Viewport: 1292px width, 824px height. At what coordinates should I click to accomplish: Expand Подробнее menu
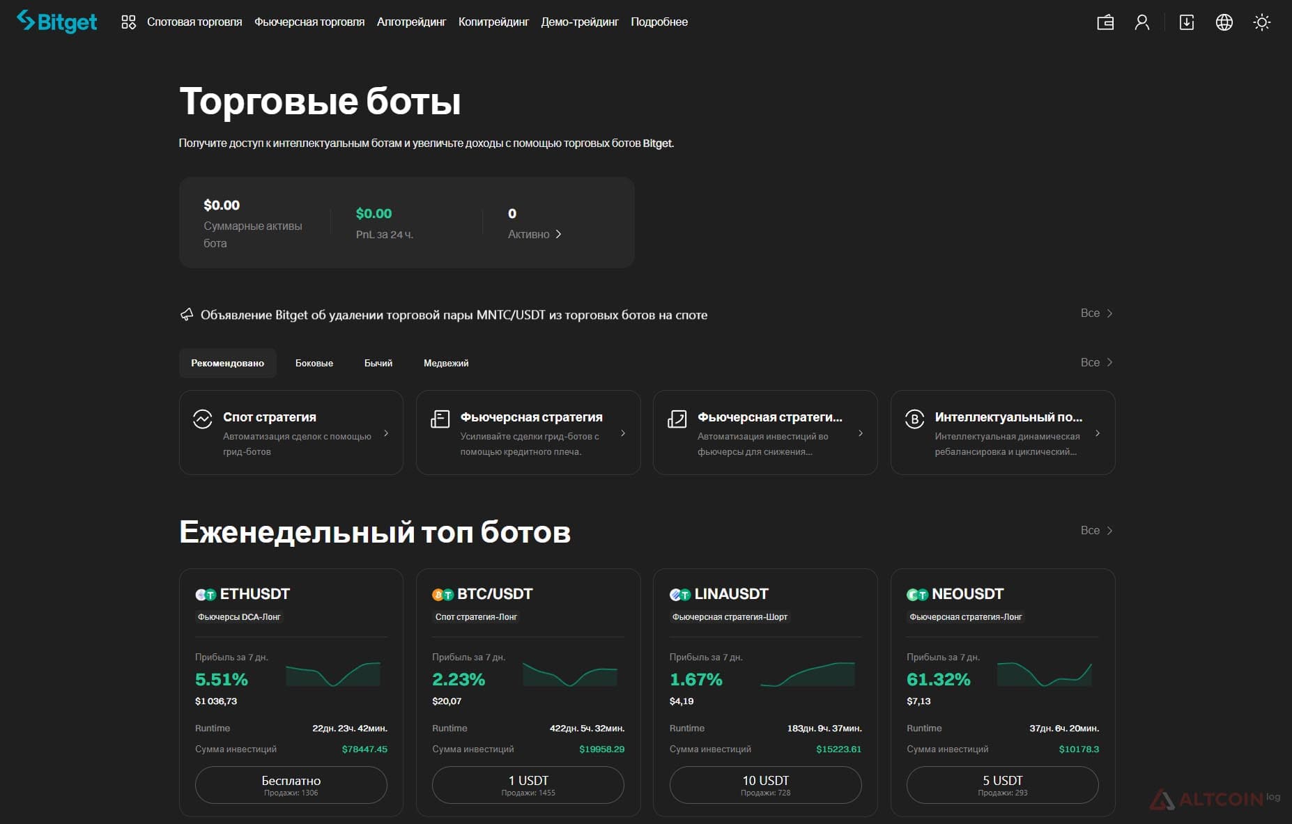point(659,22)
